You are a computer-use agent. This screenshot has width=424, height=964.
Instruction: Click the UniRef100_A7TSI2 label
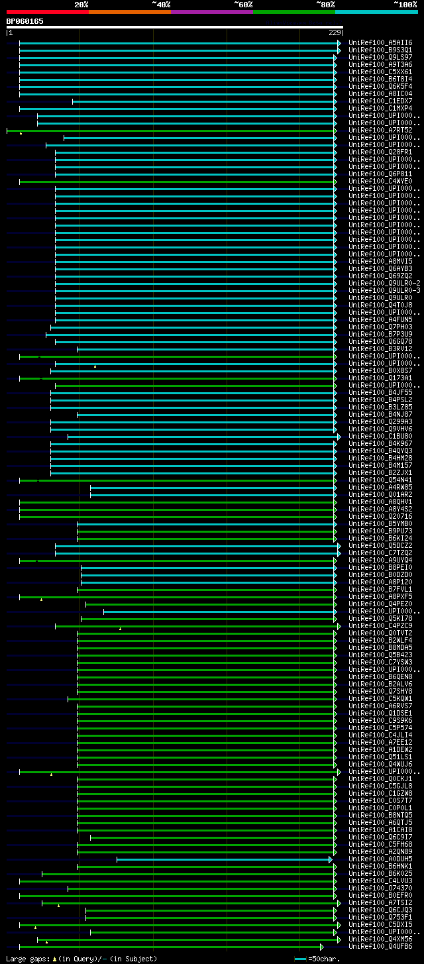tap(380, 902)
